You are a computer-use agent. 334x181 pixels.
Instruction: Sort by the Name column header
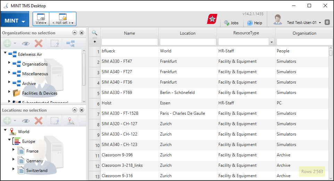pyautogui.click(x=130, y=33)
